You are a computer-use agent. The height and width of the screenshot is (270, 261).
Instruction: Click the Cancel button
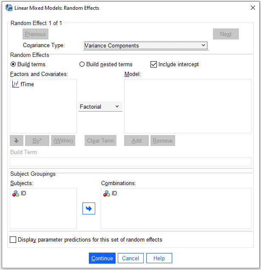tap(130, 258)
